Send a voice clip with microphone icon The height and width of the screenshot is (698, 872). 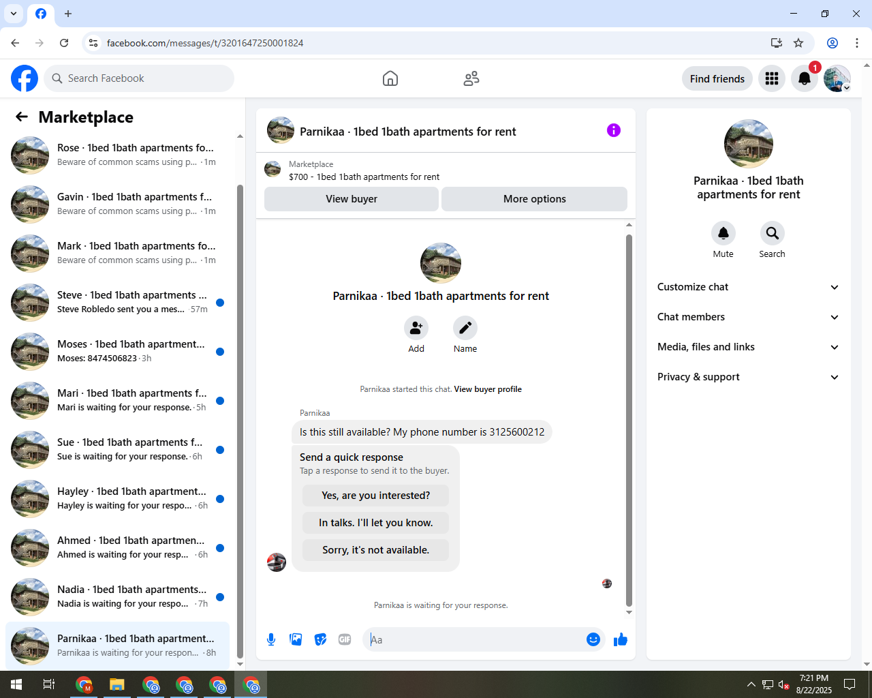point(271,639)
